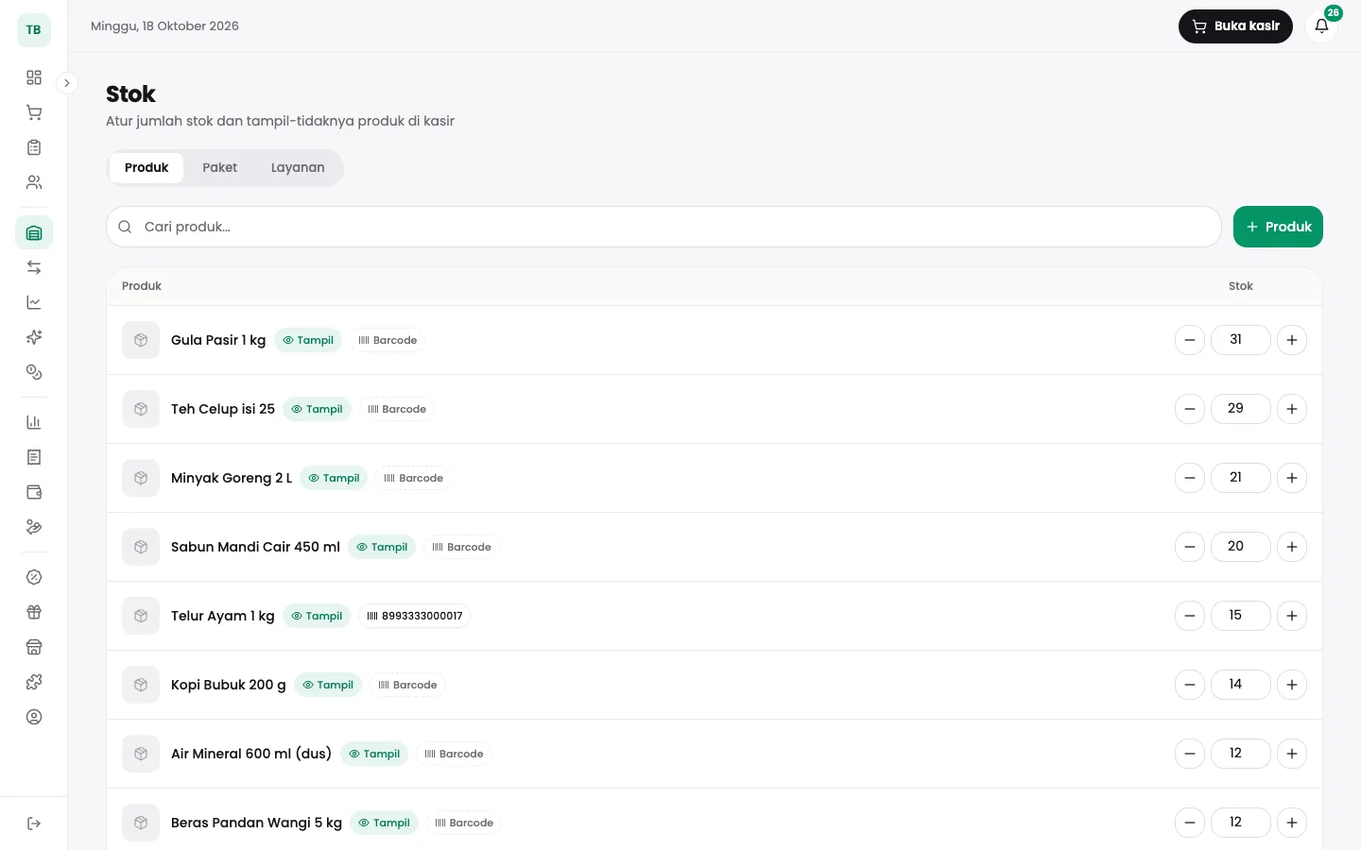The height and width of the screenshot is (850, 1361).
Task: Click the gift sidebar icon
Action: 34,612
